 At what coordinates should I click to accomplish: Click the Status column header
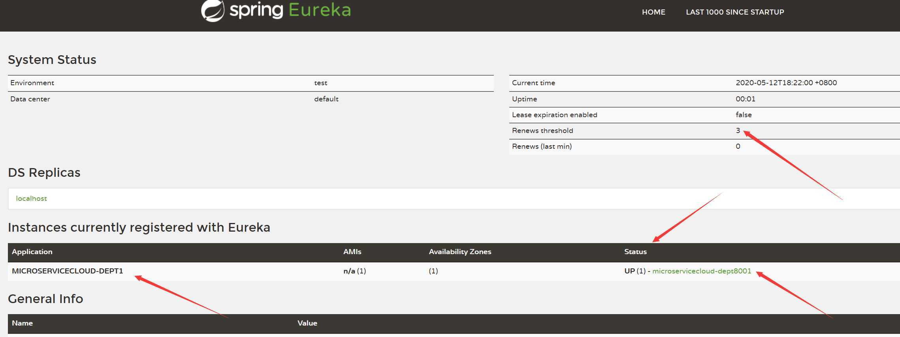click(635, 252)
